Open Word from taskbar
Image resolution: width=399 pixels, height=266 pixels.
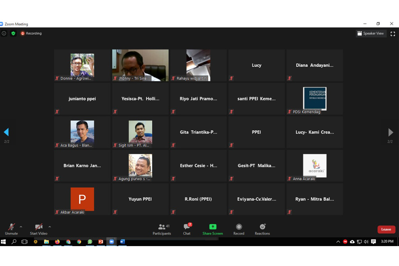pos(122,241)
